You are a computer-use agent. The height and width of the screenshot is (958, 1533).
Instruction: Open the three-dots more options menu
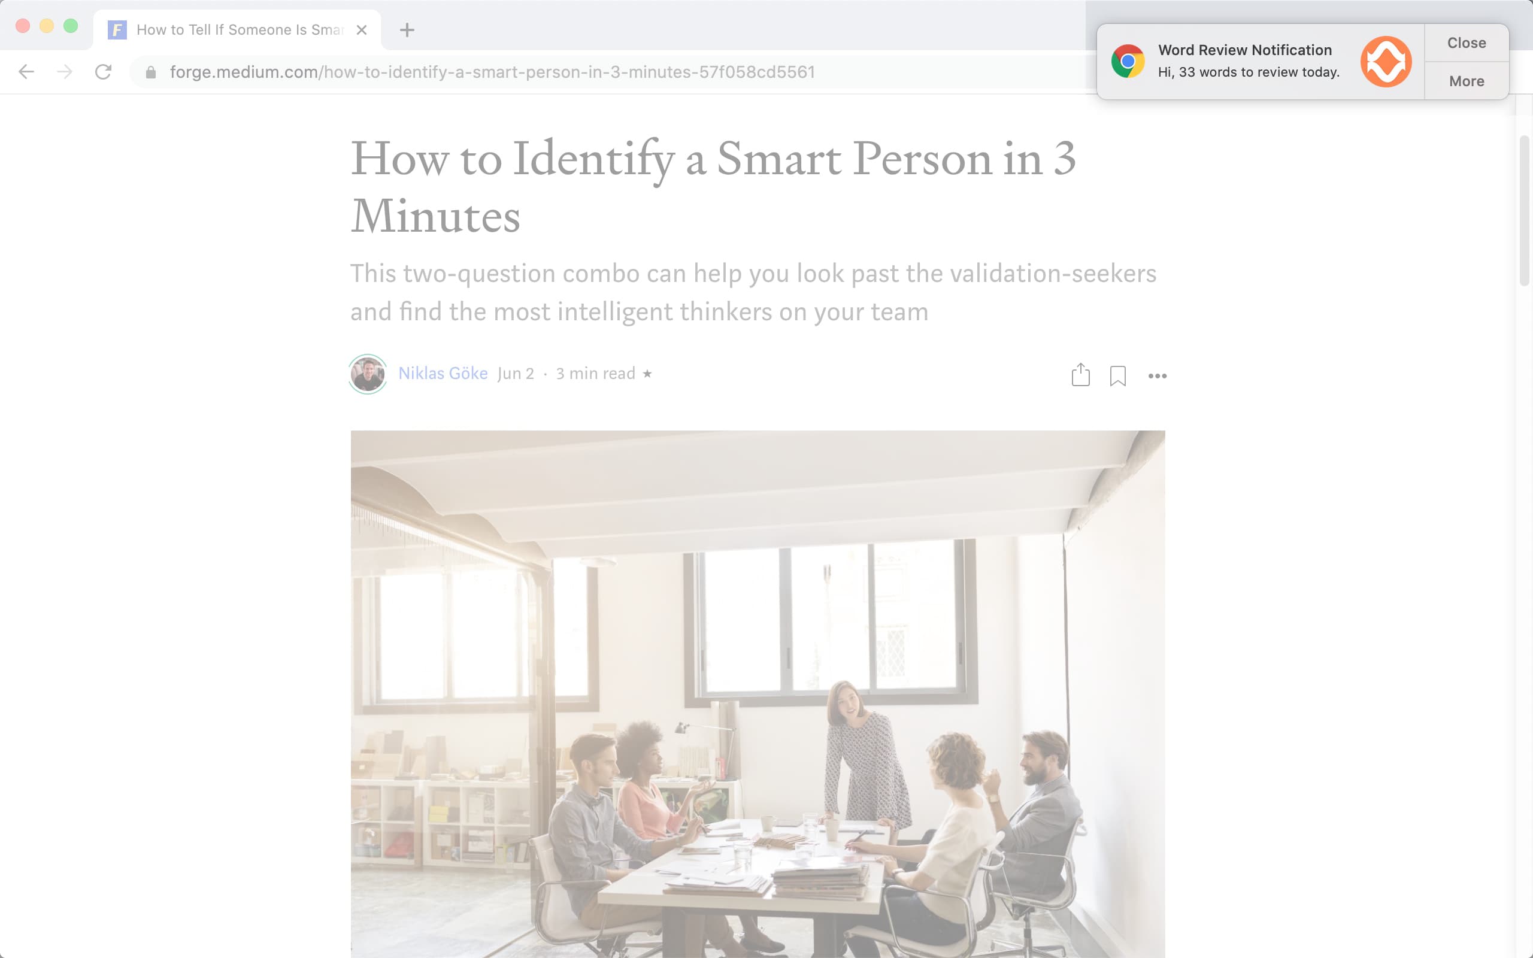point(1158,377)
